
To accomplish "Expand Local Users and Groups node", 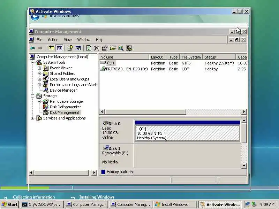I will pos(39,79).
